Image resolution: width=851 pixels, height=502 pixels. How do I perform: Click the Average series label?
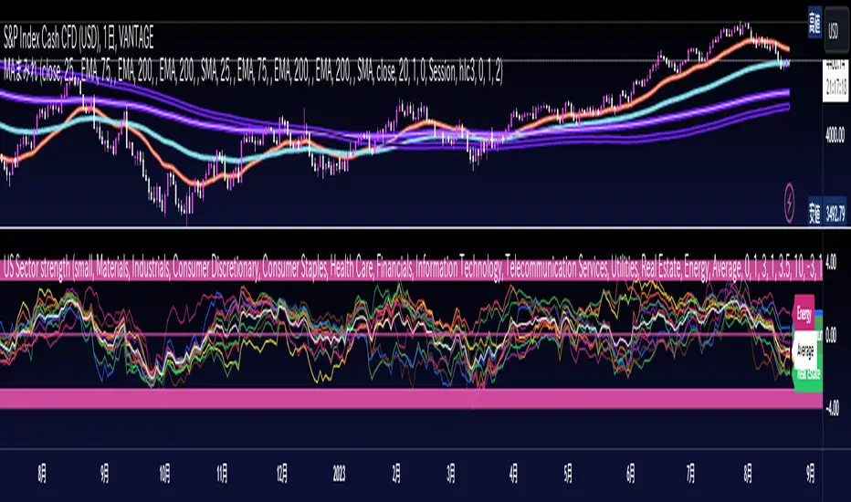(x=804, y=351)
